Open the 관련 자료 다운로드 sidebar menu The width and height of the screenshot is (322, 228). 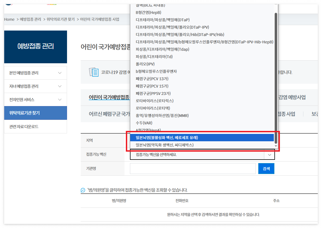tap(36, 126)
